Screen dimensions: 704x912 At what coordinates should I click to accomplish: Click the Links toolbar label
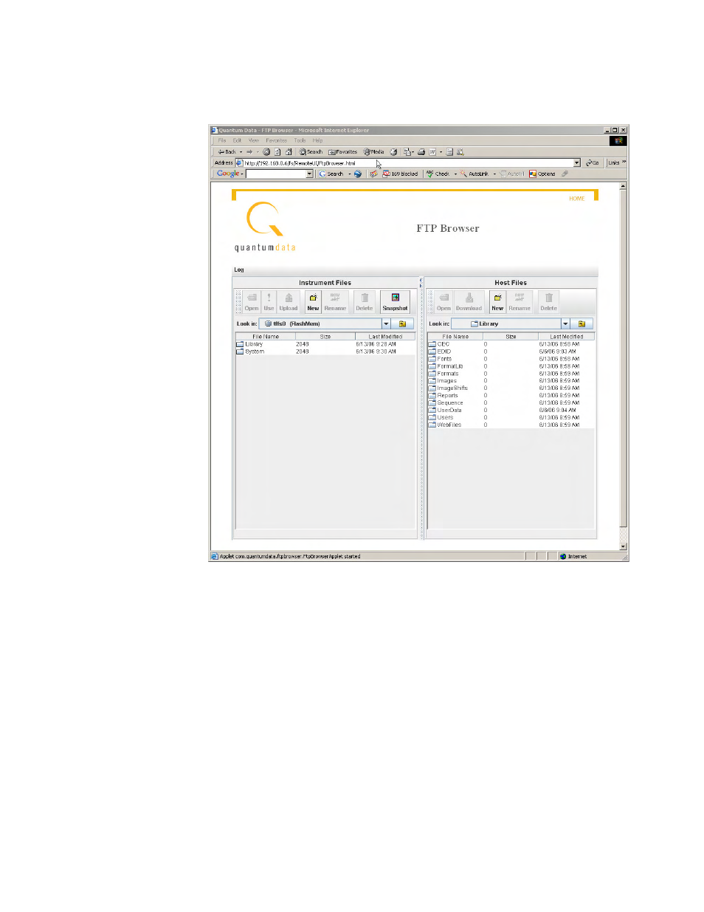click(614, 163)
